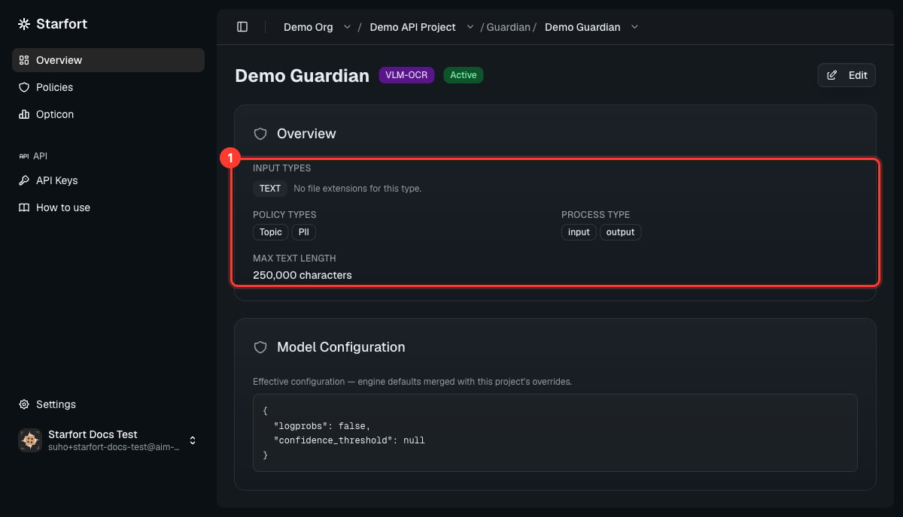Click the 250,000 characters value

tap(303, 275)
